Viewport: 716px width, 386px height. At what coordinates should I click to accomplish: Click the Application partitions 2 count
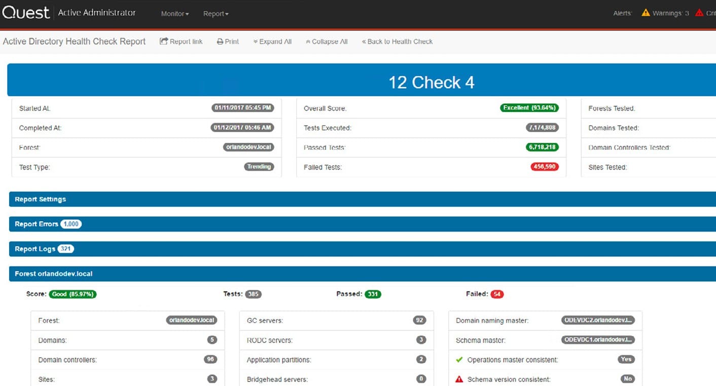click(421, 359)
